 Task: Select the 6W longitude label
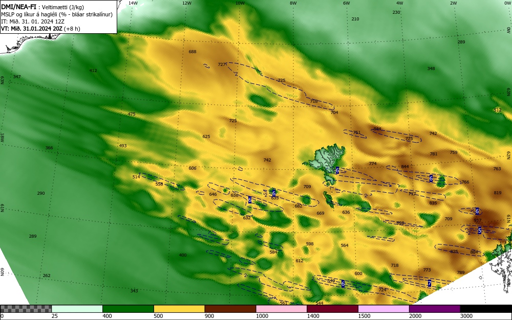click(x=347, y=3)
